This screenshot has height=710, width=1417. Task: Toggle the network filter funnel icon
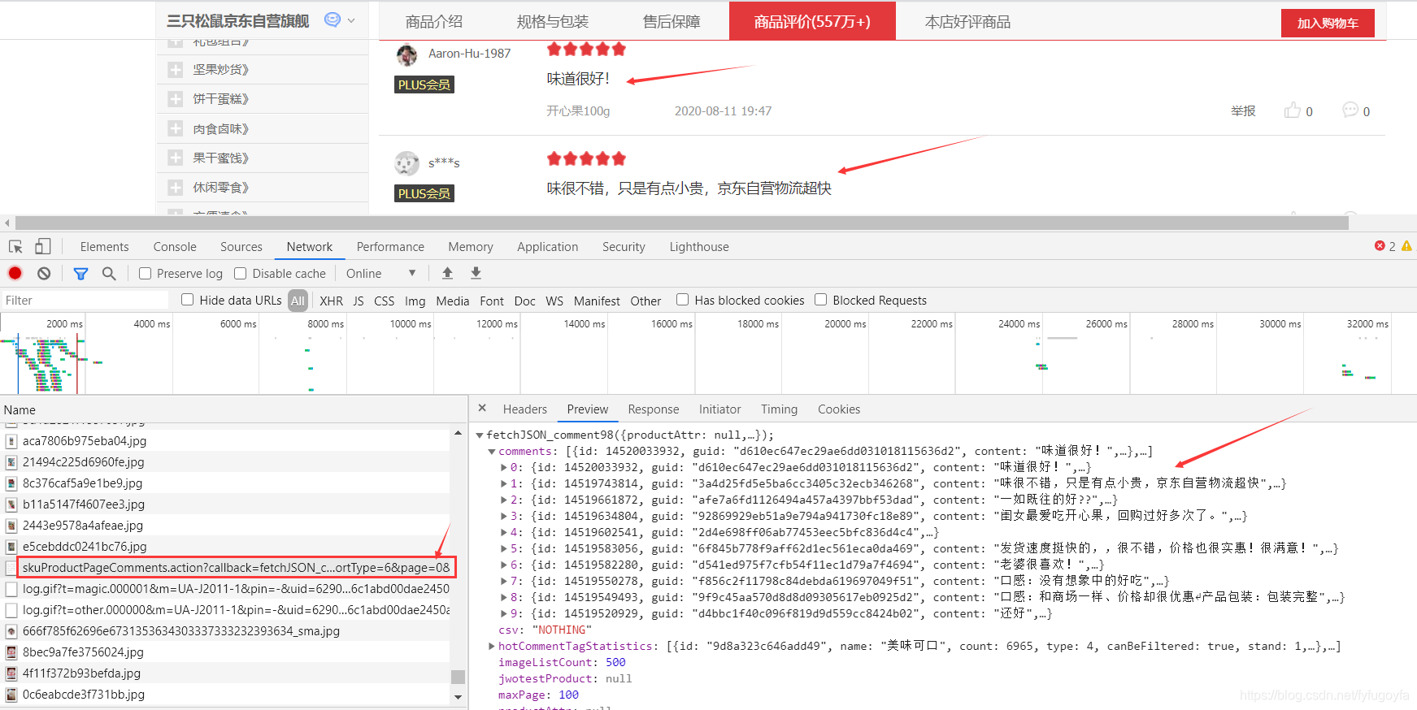click(80, 274)
